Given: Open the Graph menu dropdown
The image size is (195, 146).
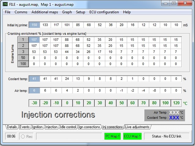Looking at the screenshot, I should [x=67, y=12].
